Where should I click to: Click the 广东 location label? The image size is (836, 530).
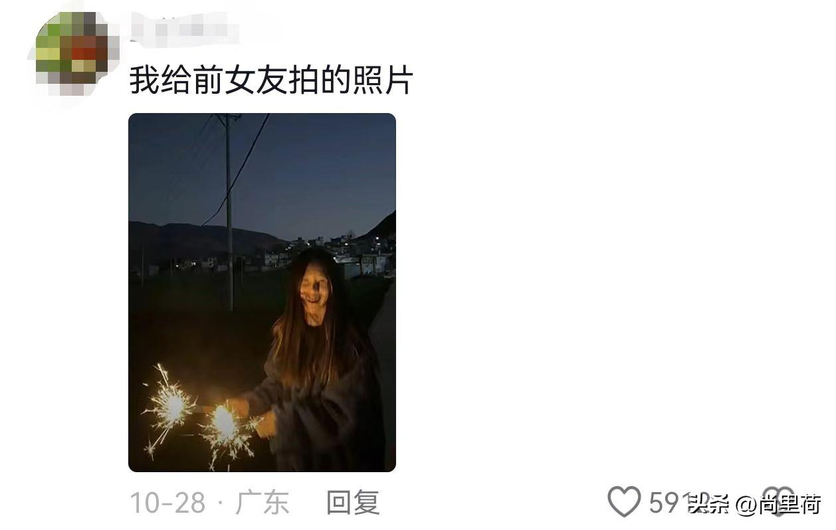pyautogui.click(x=262, y=503)
